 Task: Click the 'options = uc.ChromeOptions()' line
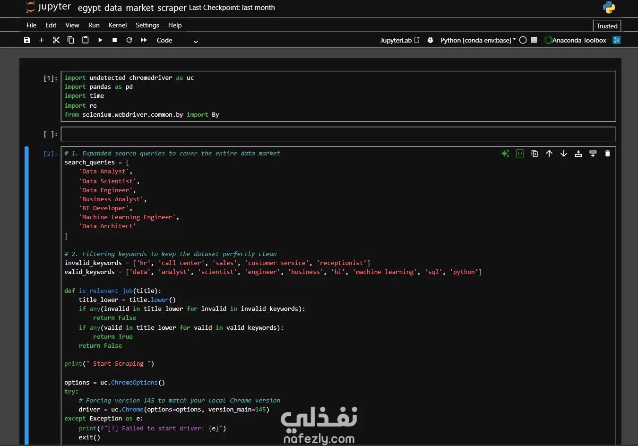tap(115, 383)
